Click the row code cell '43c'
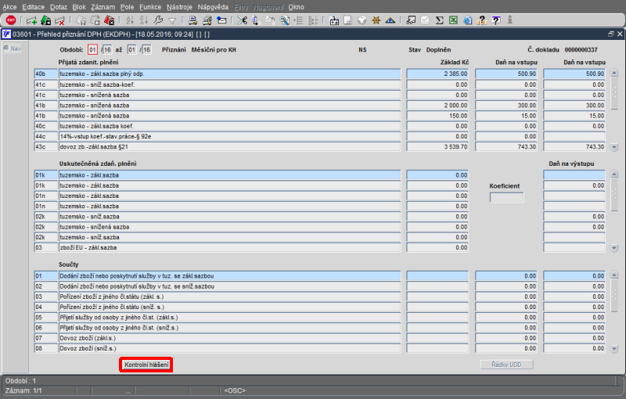This screenshot has width=626, height=399. click(46, 147)
